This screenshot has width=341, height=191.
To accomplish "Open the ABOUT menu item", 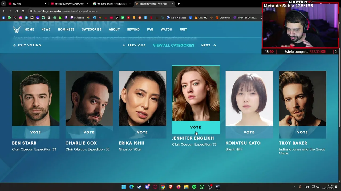I will tap(114, 29).
